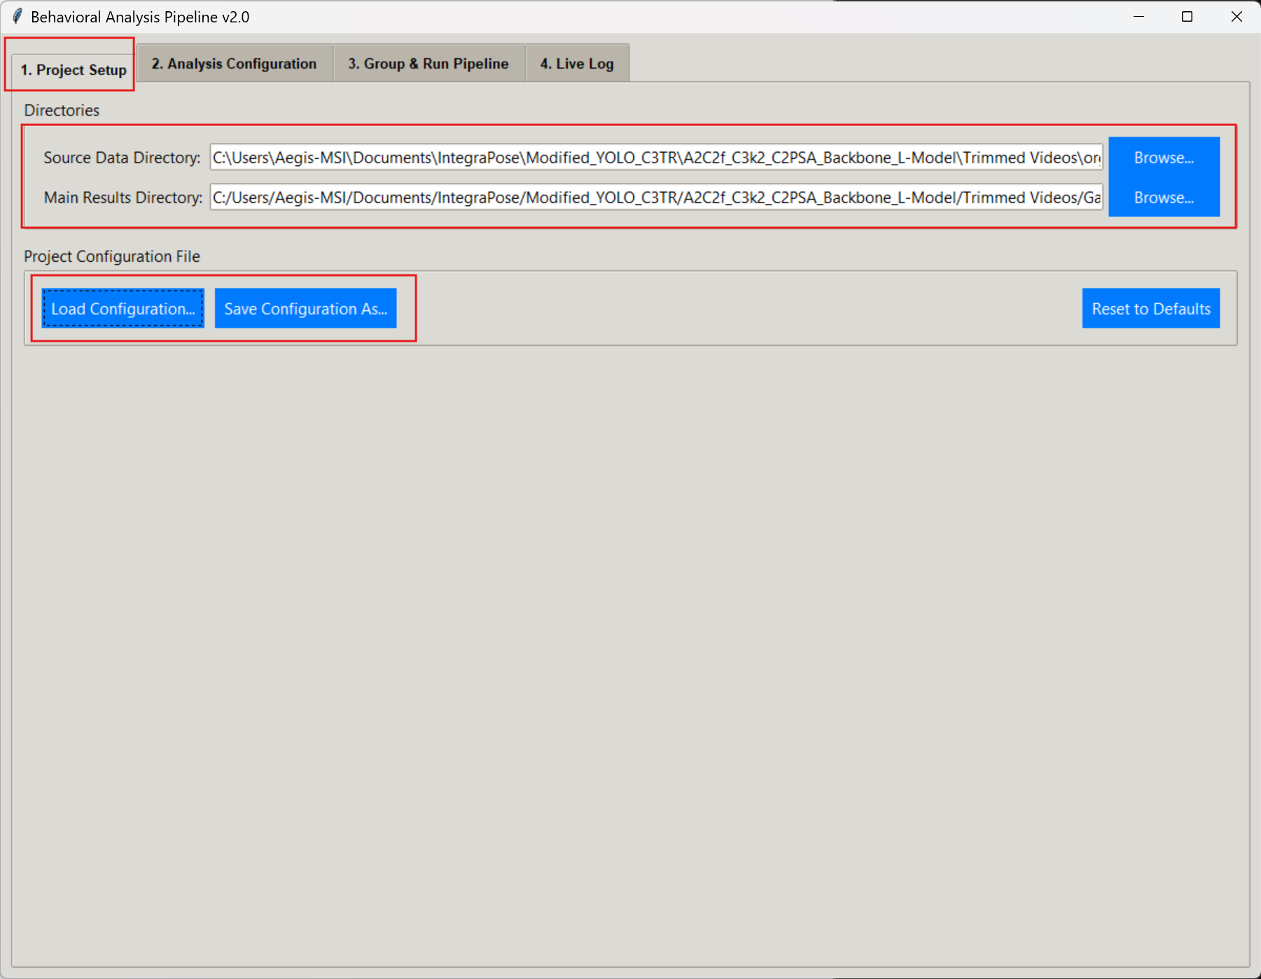Viewport: 1261px width, 979px height.
Task: Click the Directories section heading
Action: click(x=62, y=111)
